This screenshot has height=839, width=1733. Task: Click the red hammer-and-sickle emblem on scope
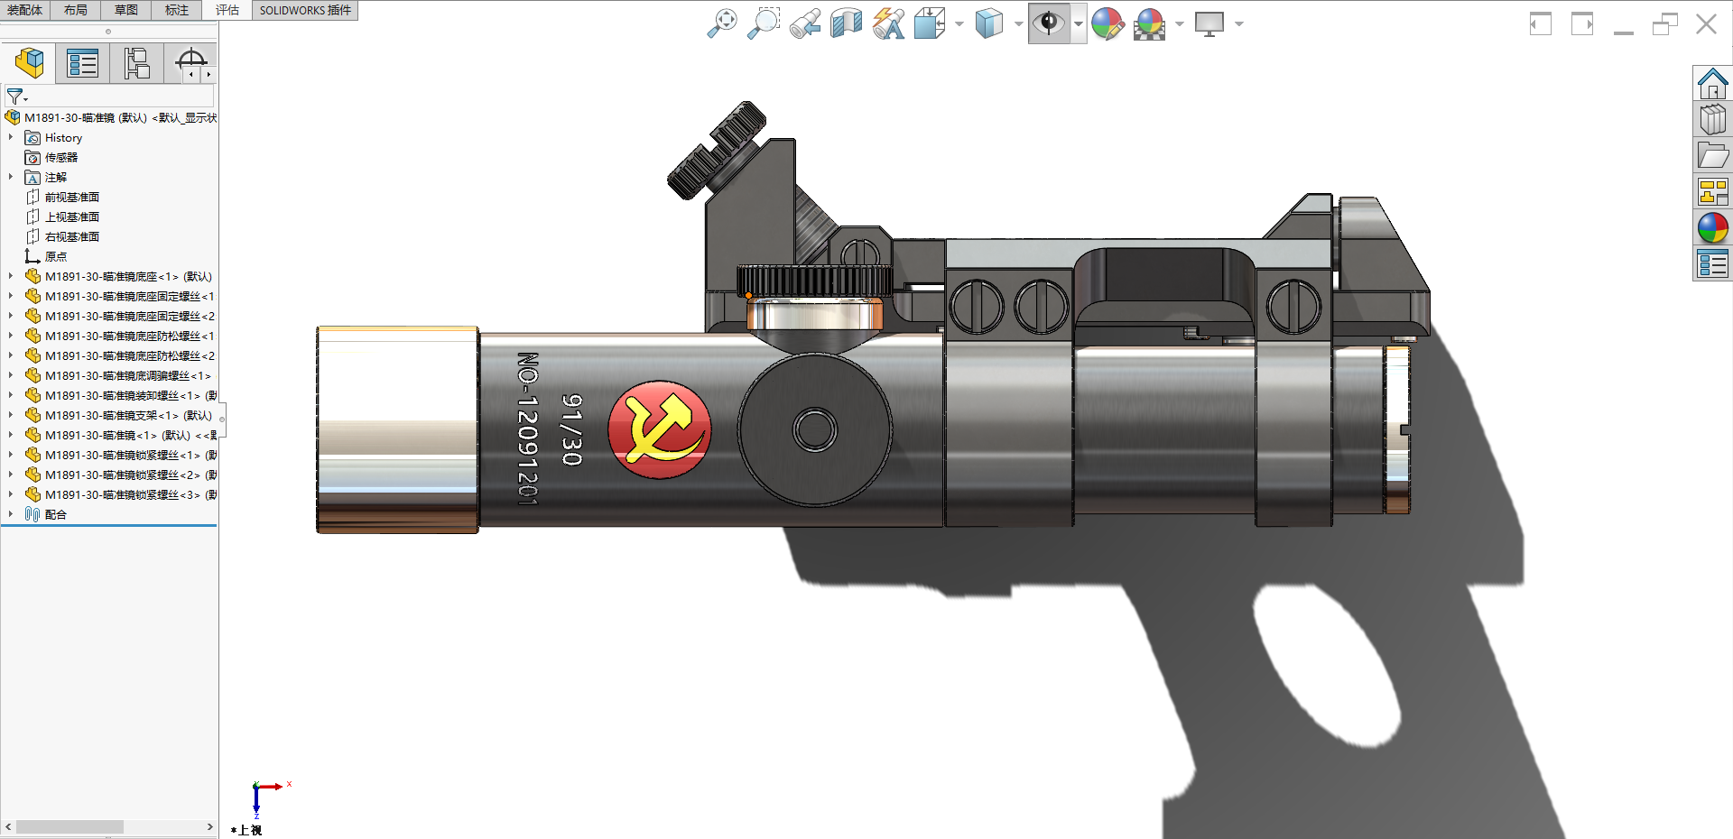click(660, 429)
